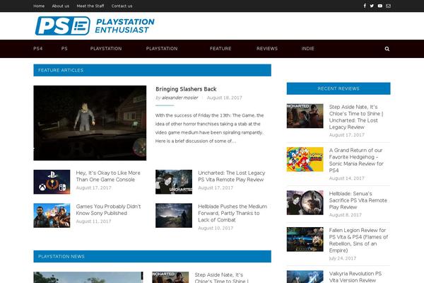Viewport: 424px width, 283px height.
Task: Click the Sony published games thumbnail
Action: coord(52,216)
